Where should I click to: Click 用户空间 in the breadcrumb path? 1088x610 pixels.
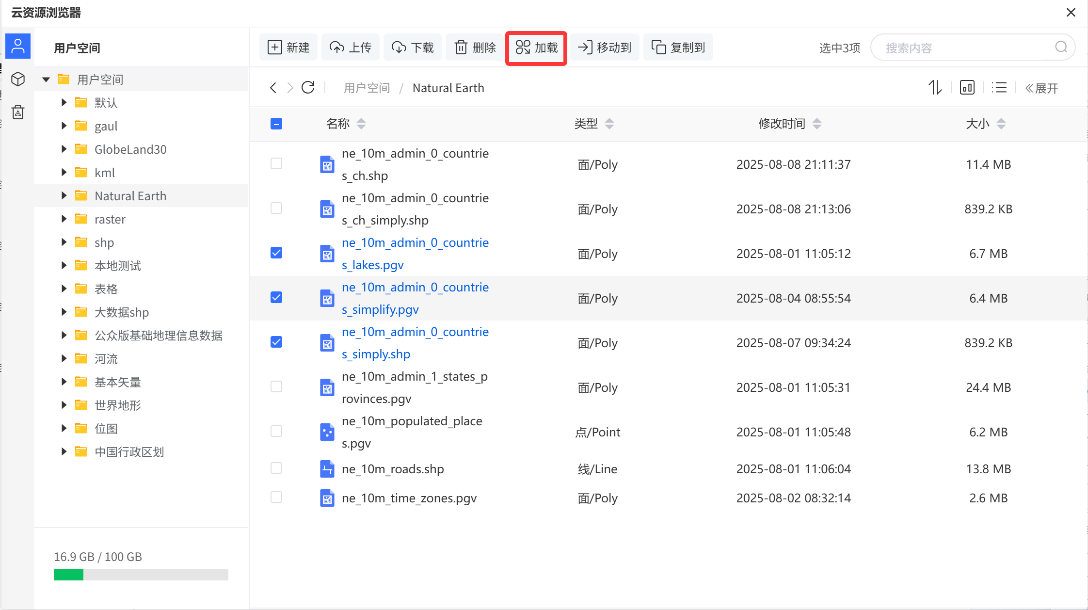367,88
